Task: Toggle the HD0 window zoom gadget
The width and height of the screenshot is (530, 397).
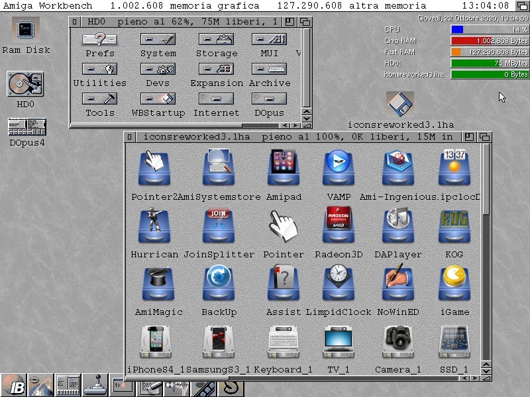Action: pos(291,22)
